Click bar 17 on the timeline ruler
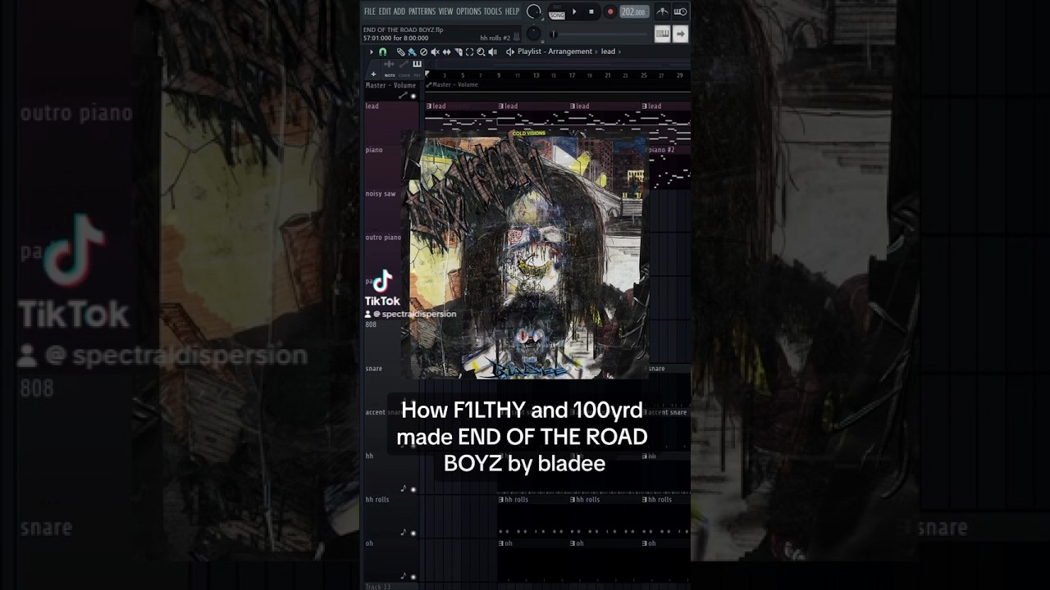 tap(572, 75)
